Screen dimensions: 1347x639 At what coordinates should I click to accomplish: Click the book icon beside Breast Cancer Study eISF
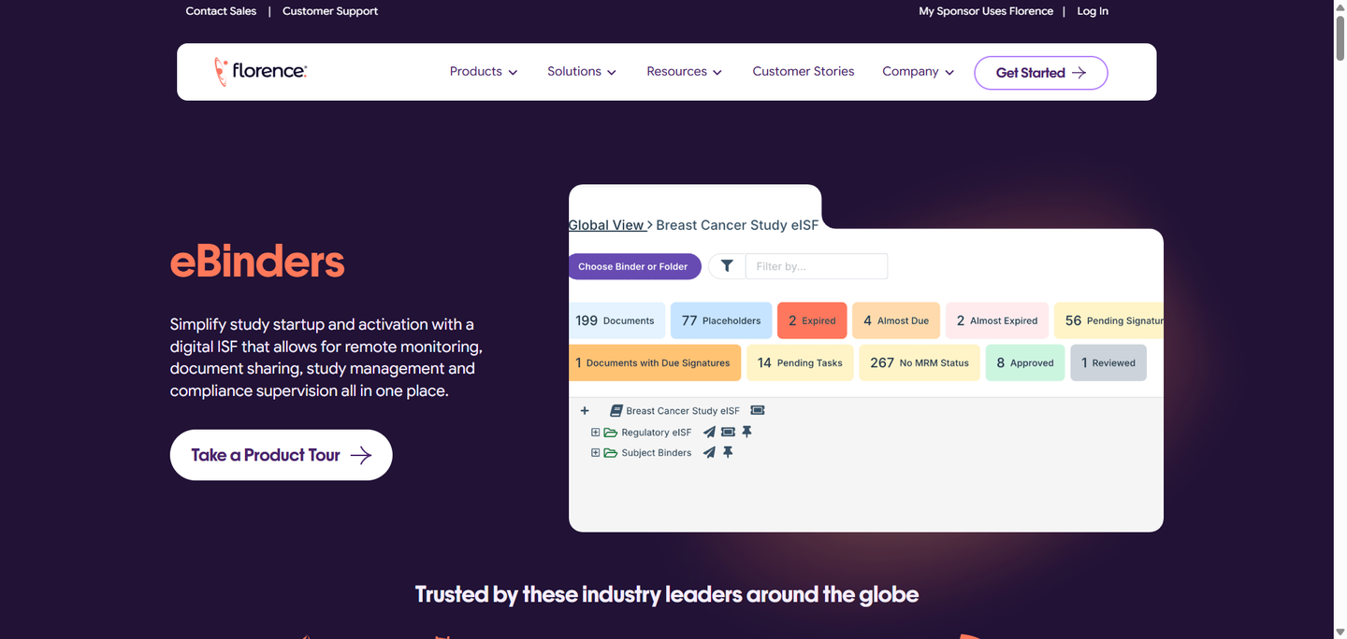[x=616, y=411]
